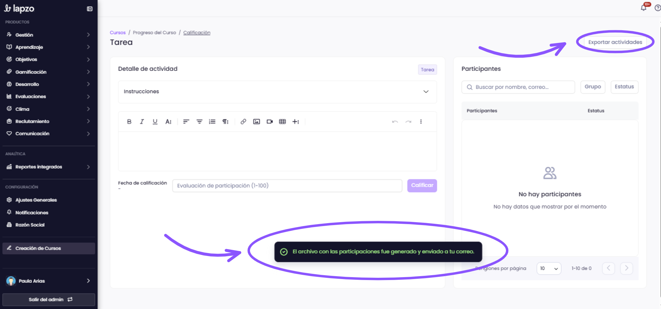Insert a video into the editor
661x309 pixels.
click(270, 122)
